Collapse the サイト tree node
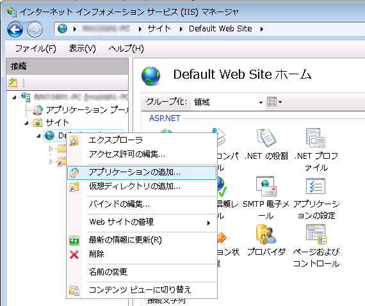The width and height of the screenshot is (365, 306). pyautogui.click(x=26, y=123)
